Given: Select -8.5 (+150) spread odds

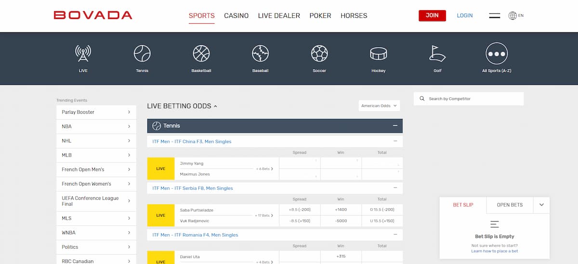Looking at the screenshot, I should tap(299, 221).
